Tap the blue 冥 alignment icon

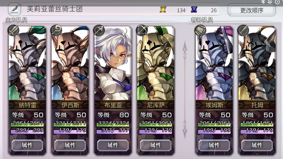[194, 9]
